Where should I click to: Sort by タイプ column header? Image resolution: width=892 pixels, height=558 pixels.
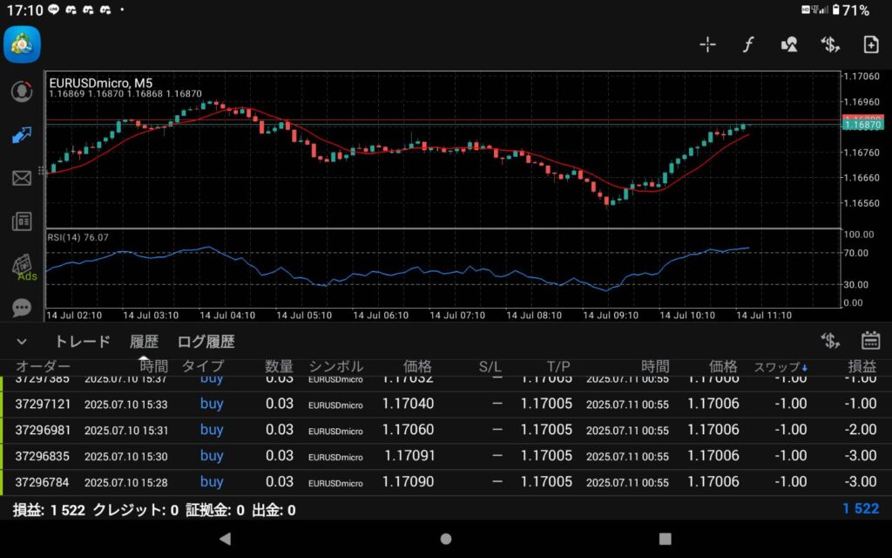point(202,367)
